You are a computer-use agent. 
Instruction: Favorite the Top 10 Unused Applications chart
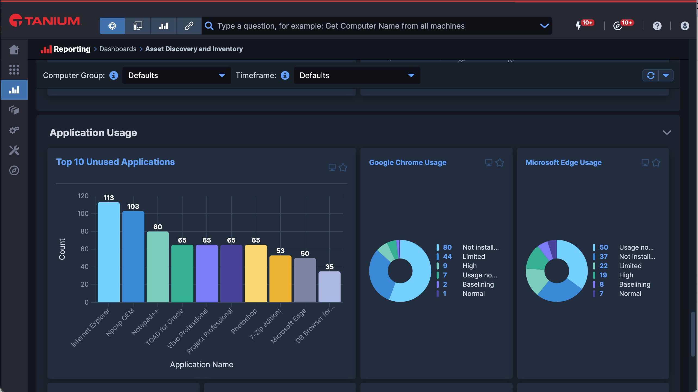(x=343, y=167)
